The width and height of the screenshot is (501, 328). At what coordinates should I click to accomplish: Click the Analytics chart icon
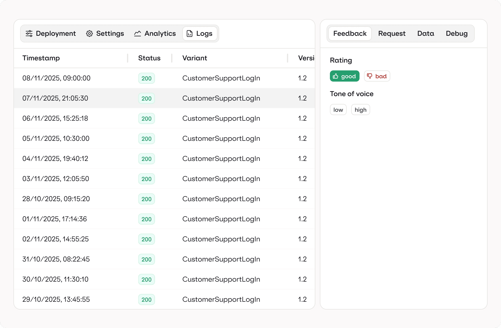pos(138,34)
